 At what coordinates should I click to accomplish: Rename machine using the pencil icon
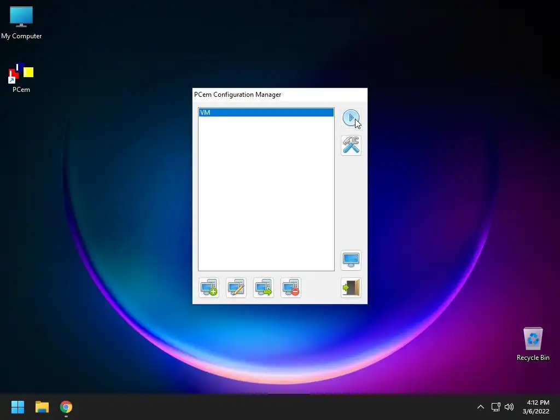(236, 288)
